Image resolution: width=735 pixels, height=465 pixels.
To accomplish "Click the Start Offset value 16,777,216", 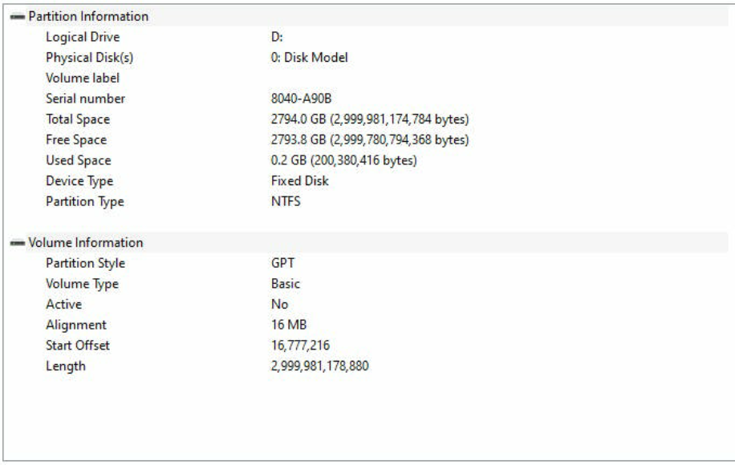I will tap(300, 346).
